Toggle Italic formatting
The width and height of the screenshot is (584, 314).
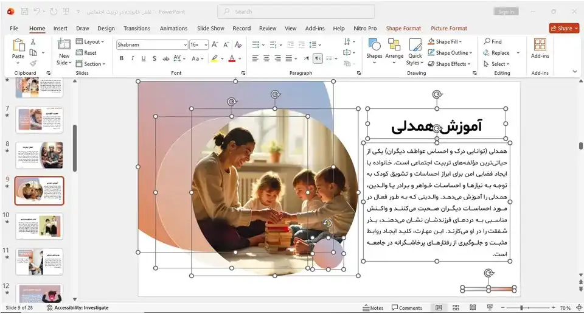point(132,58)
